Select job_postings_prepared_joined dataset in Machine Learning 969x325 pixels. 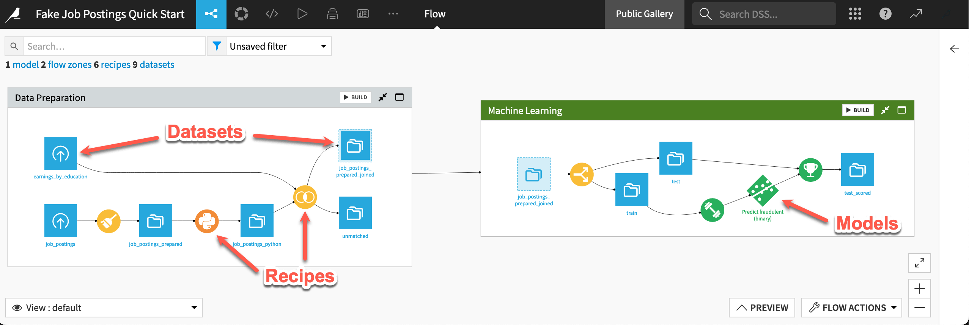[x=534, y=174]
